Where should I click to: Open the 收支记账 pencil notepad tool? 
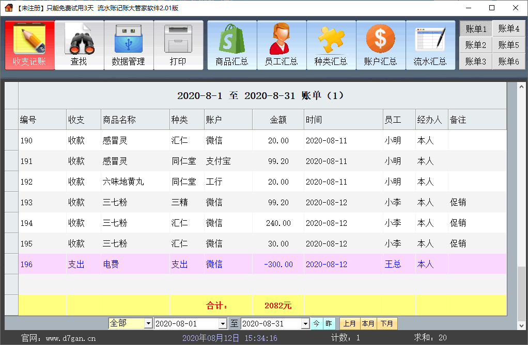pyautogui.click(x=29, y=45)
